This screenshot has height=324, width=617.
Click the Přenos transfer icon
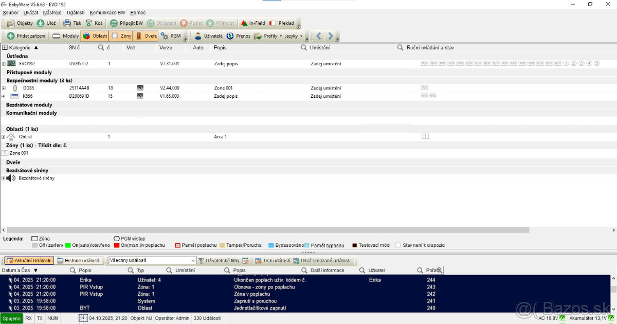coord(230,36)
